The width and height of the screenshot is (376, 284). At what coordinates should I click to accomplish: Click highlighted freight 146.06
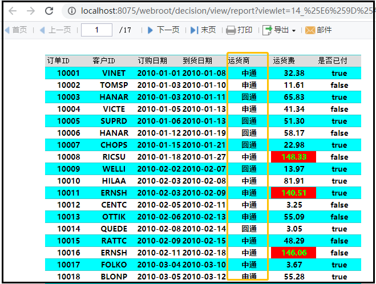click(x=293, y=253)
